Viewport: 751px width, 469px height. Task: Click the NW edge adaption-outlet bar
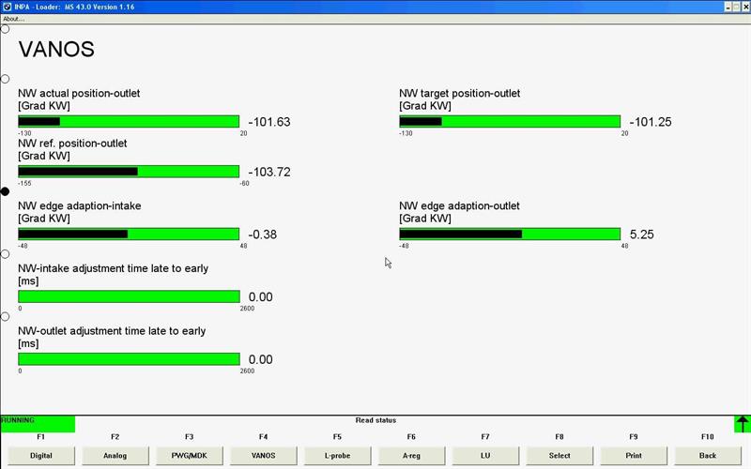point(510,234)
